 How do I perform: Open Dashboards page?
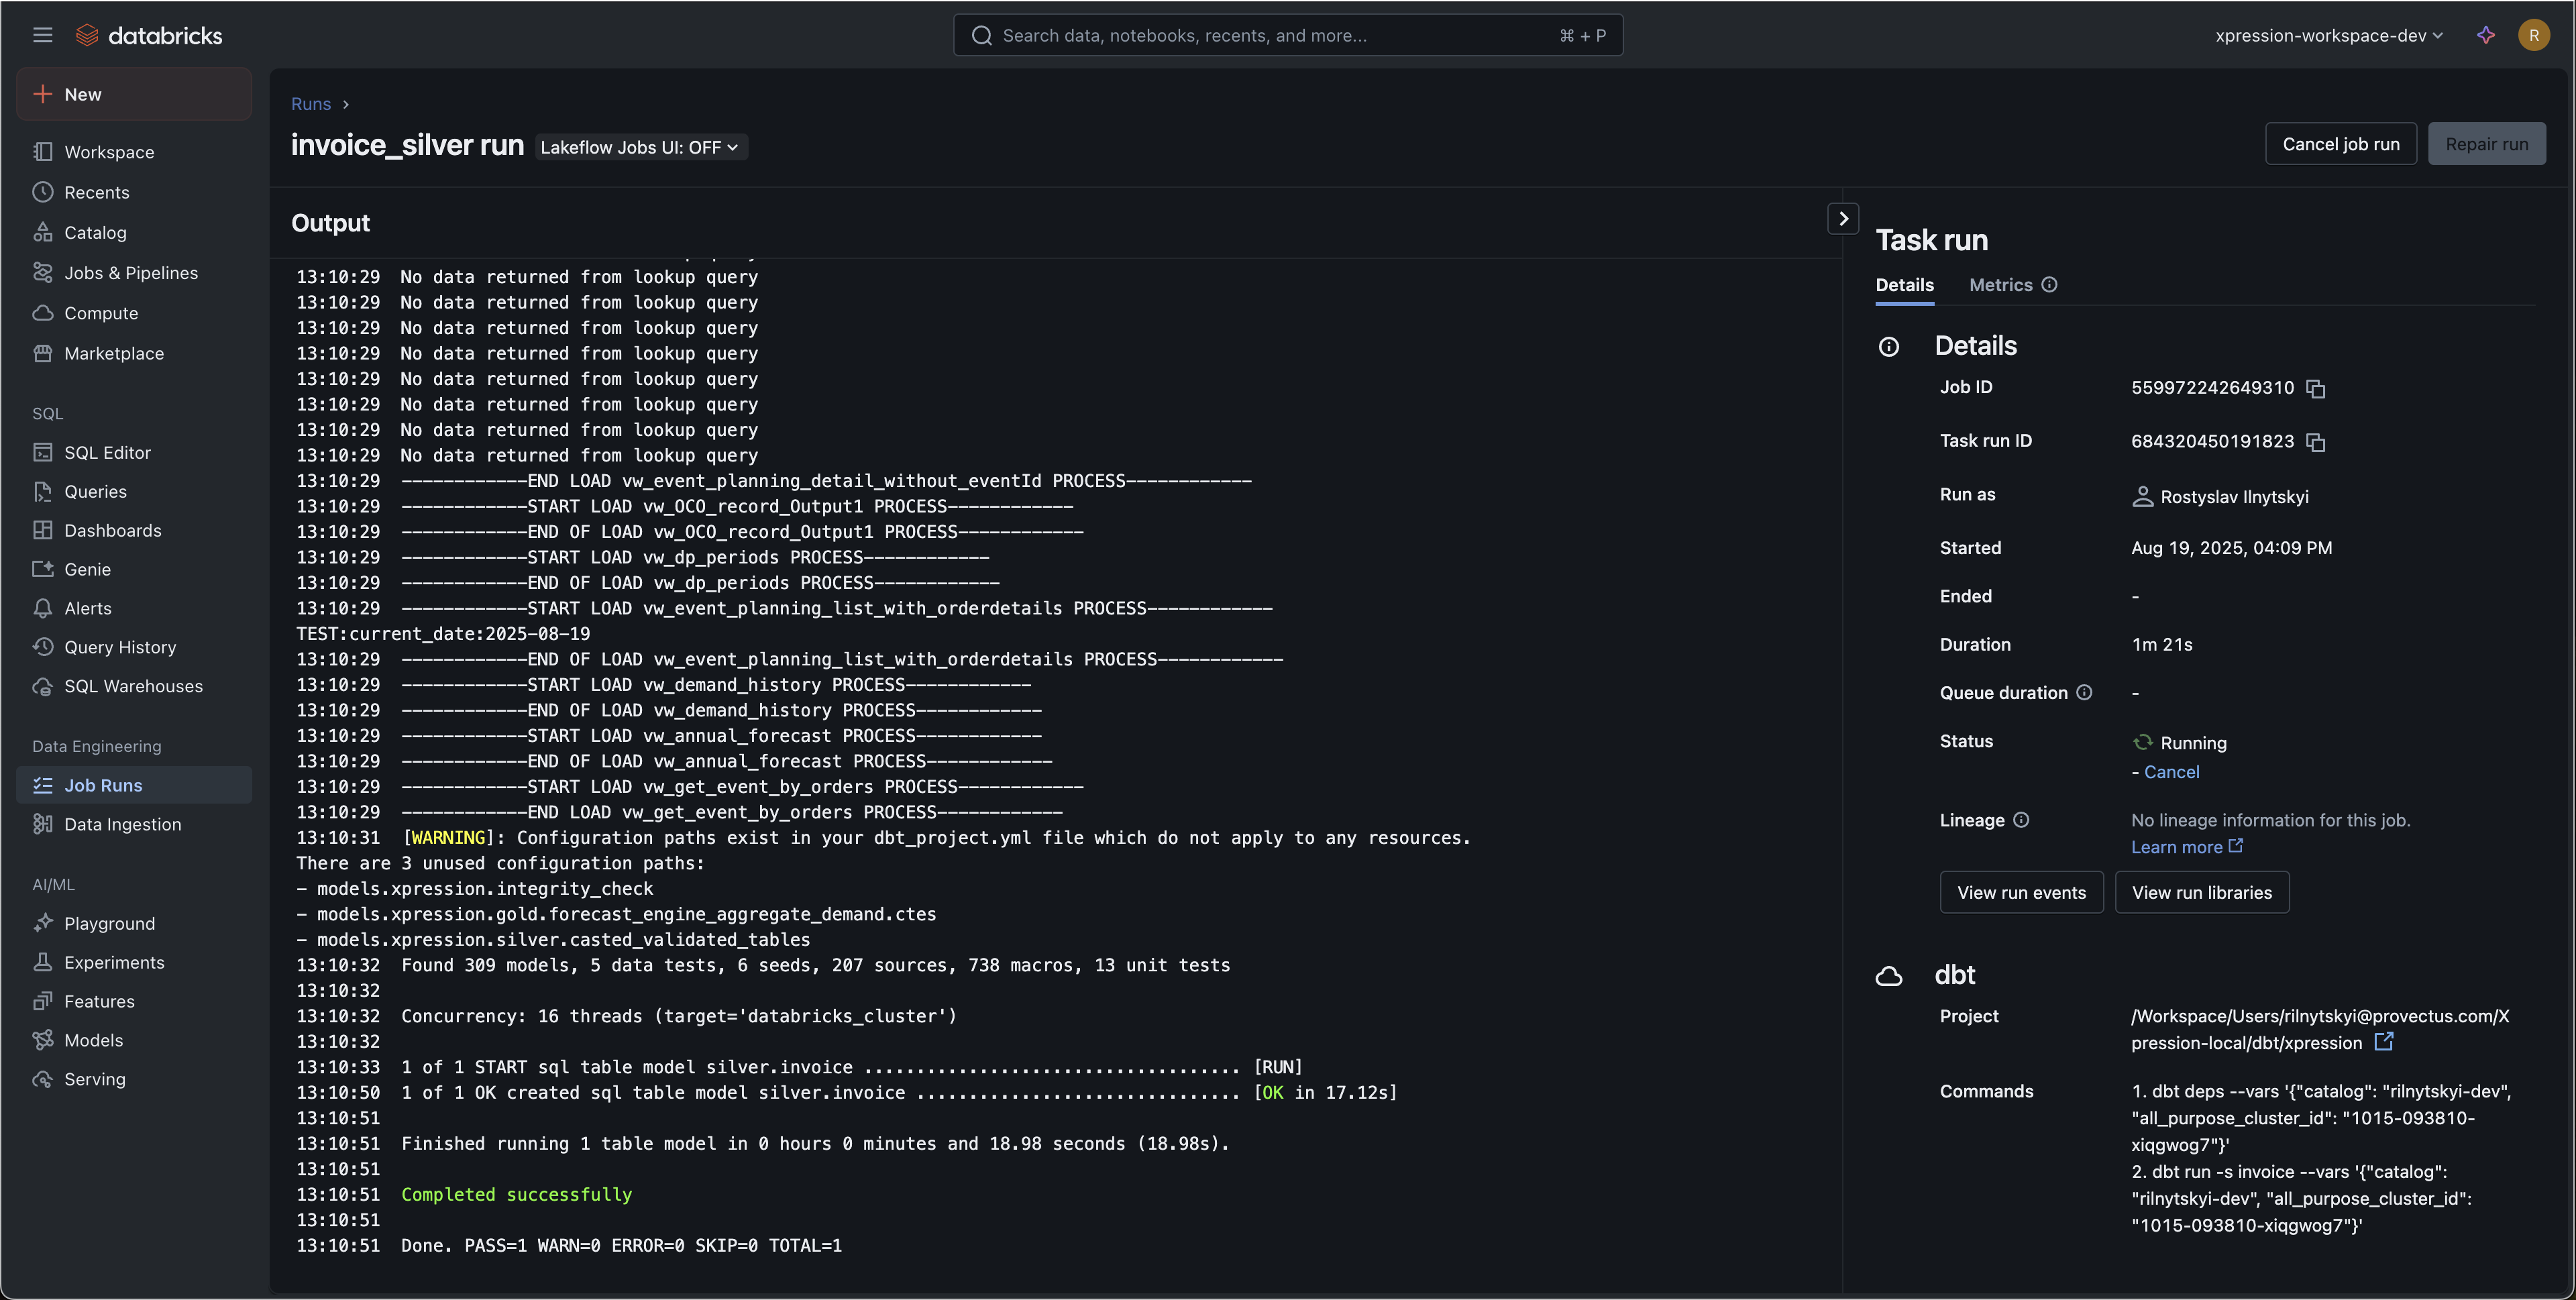[134, 530]
